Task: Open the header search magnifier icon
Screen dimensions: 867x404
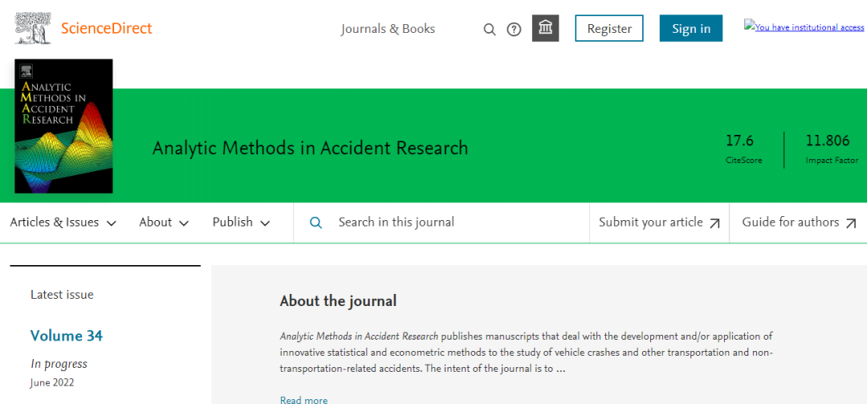Action: click(489, 30)
